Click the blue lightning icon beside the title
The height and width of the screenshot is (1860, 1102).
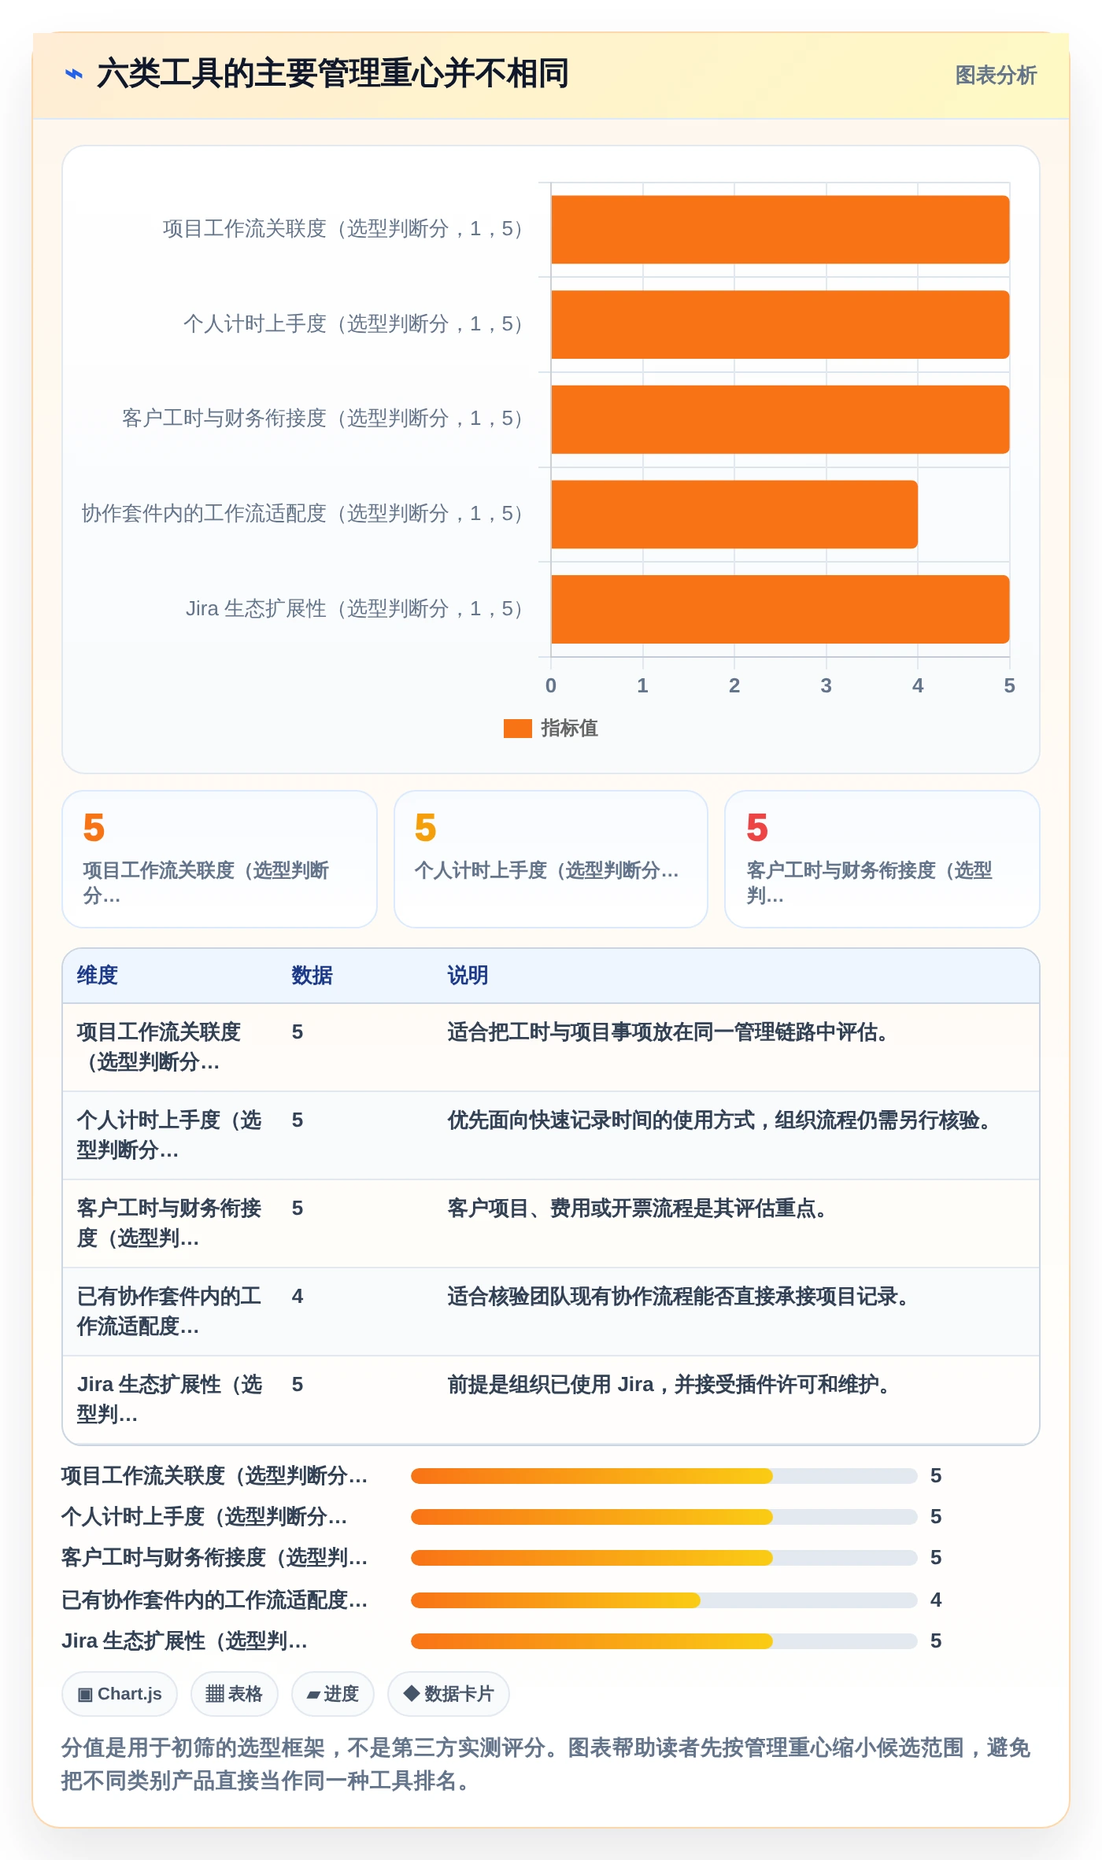point(74,75)
